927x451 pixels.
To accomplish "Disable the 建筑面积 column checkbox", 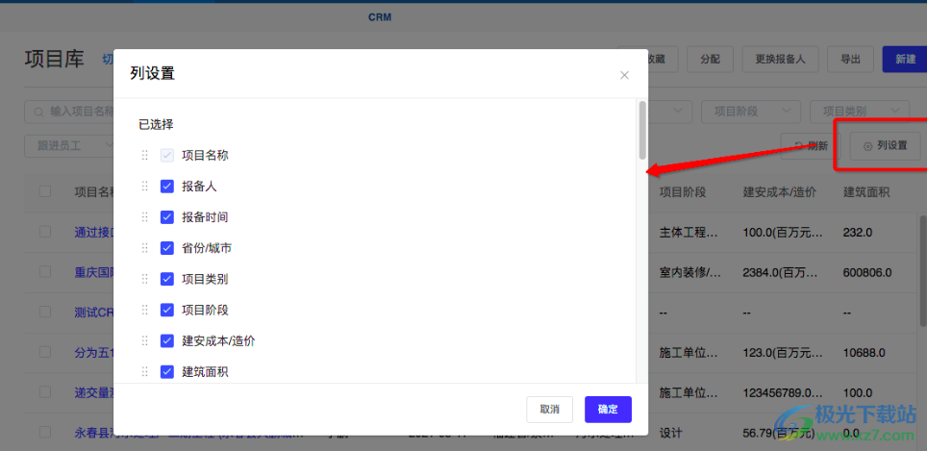I will pyautogui.click(x=167, y=371).
